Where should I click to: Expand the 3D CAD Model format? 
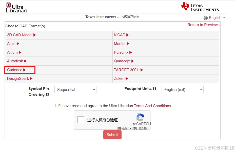pyautogui.click(x=22, y=35)
